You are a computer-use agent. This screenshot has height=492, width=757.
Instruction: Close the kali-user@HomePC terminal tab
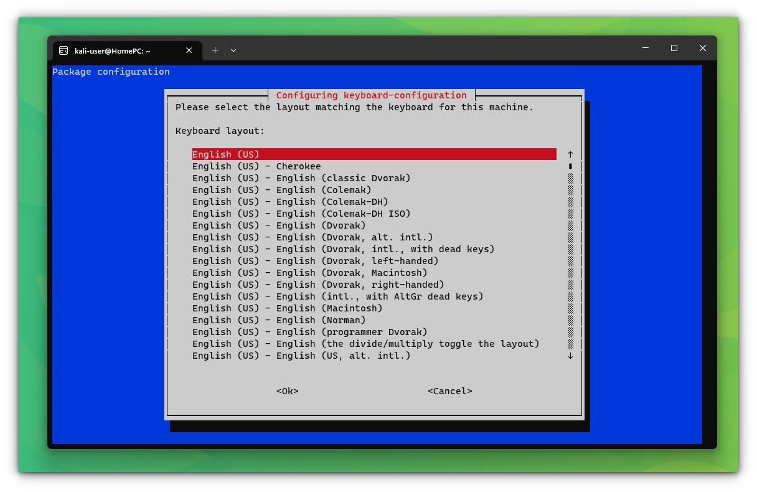(189, 50)
